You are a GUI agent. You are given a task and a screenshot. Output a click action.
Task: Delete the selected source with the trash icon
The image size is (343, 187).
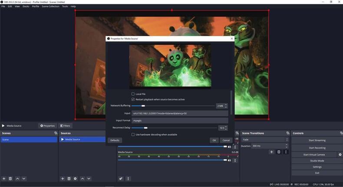point(69,179)
